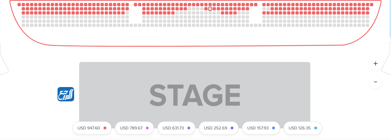391x140 pixels.
Task: Click the blue Arabic logo beside the stage
Action: [x=66, y=94]
